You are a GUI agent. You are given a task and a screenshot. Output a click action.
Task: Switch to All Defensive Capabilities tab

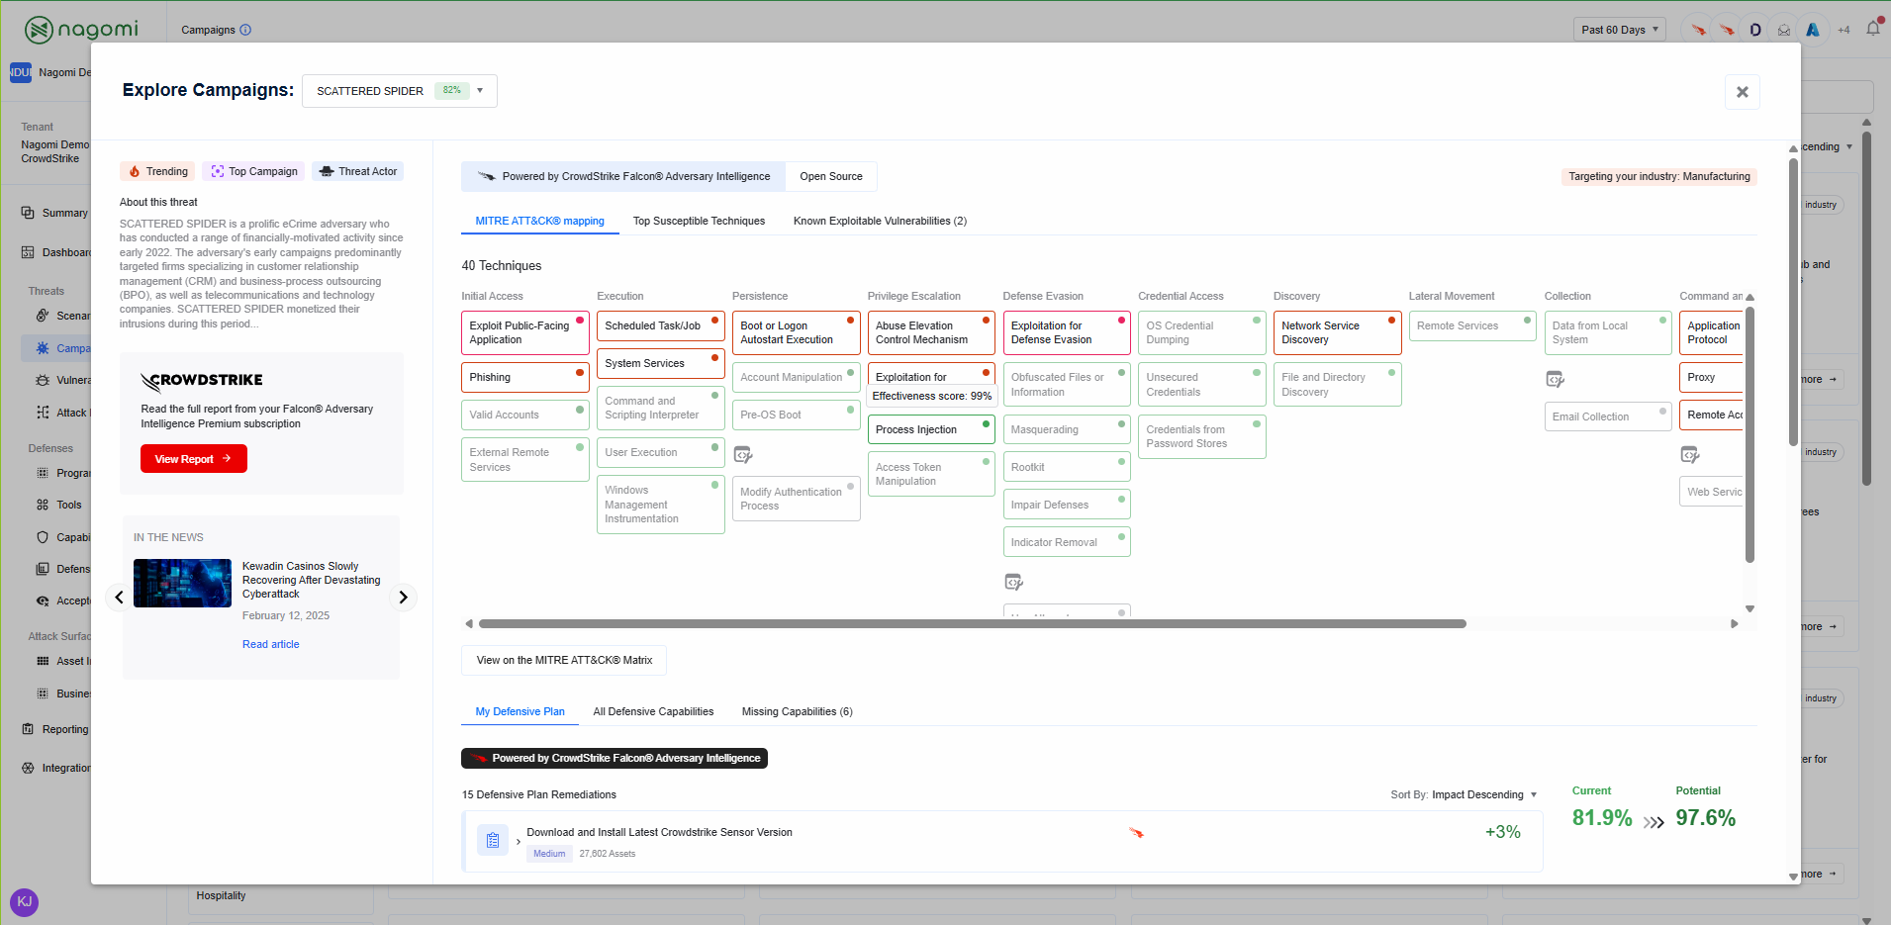click(653, 711)
